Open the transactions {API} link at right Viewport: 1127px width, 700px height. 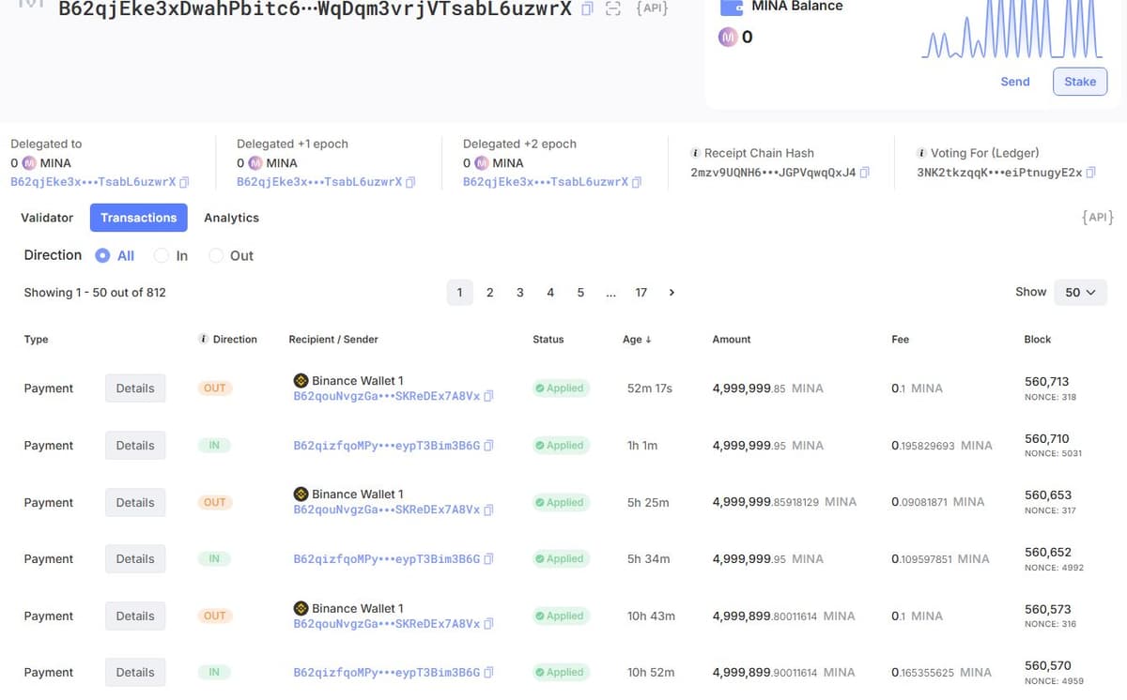(1098, 218)
